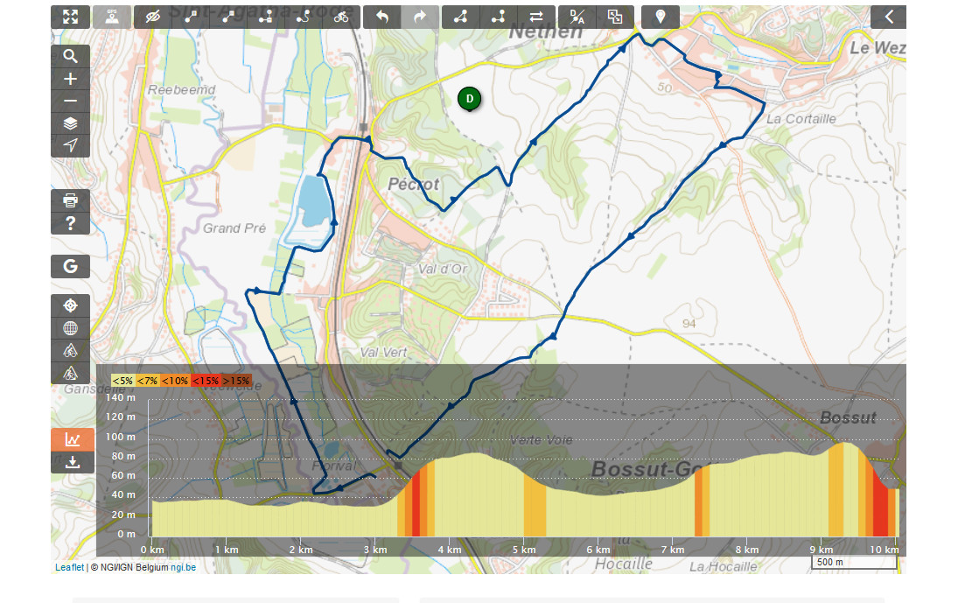Toggle fullscreen map view

click(x=70, y=17)
